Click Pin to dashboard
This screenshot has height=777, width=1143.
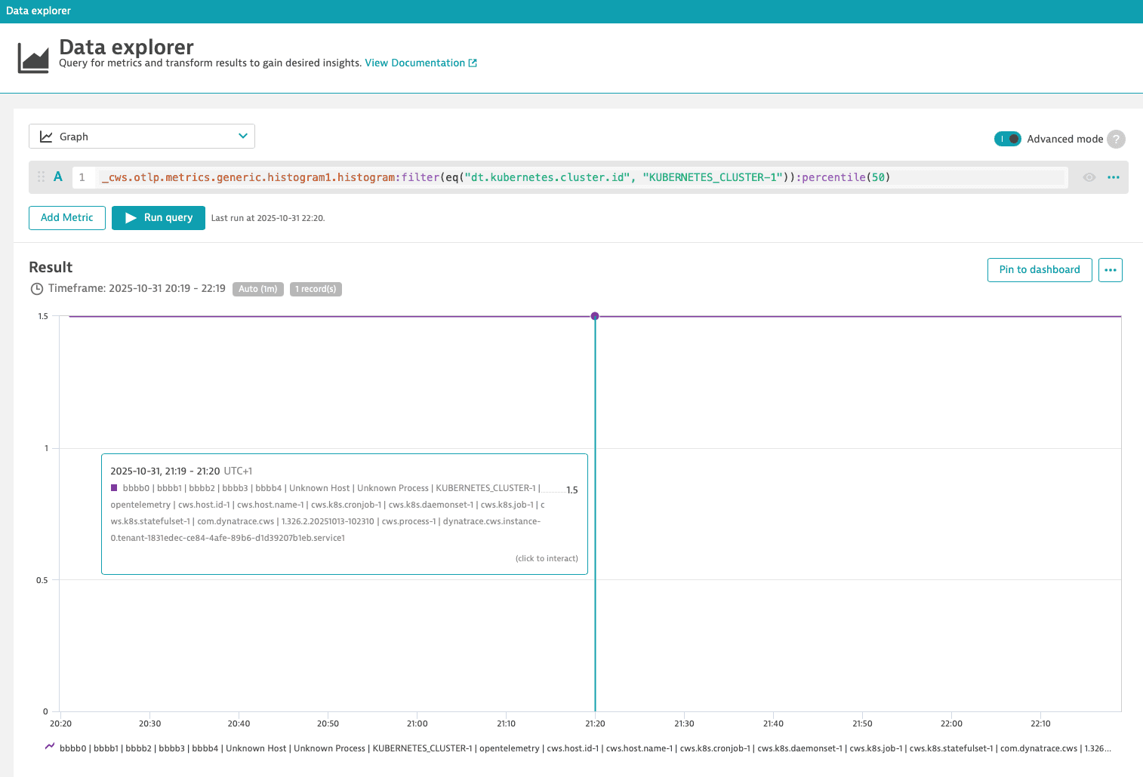(1039, 269)
